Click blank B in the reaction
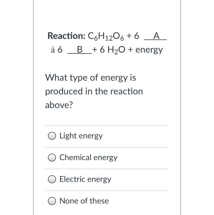 pyautogui.click(x=80, y=50)
